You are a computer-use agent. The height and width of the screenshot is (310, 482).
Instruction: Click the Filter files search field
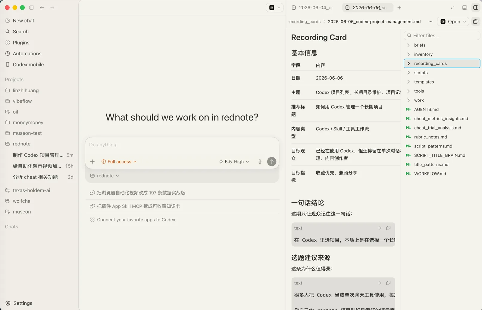pos(442,35)
